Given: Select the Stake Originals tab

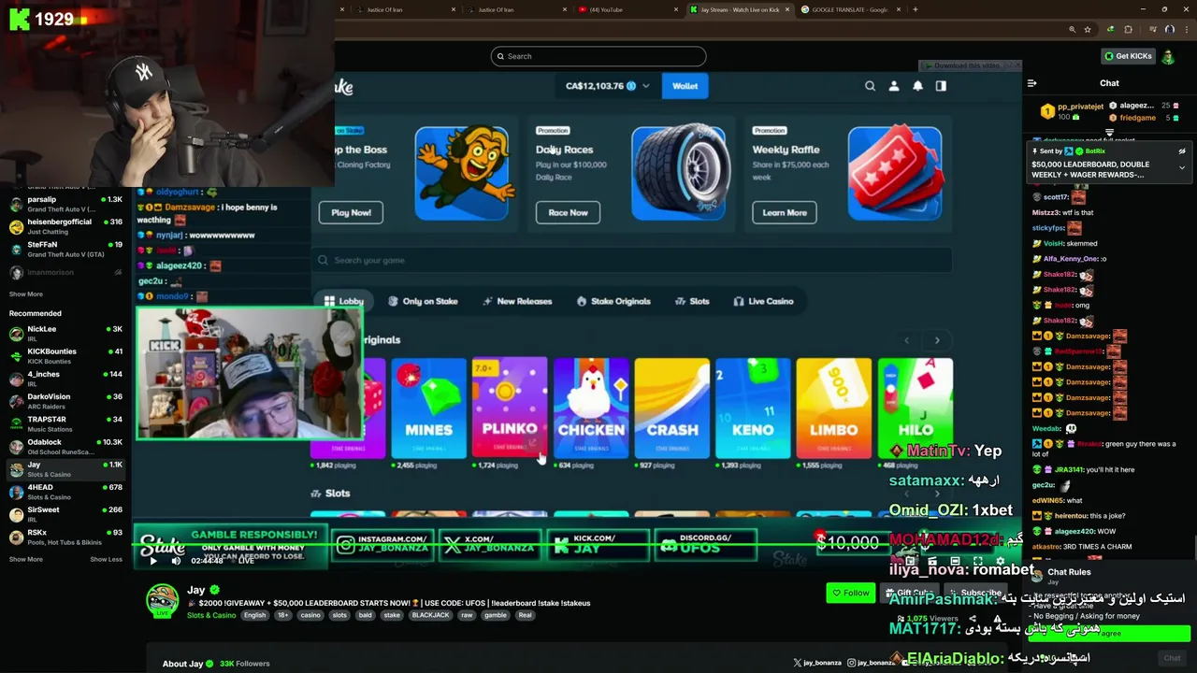Looking at the screenshot, I should (613, 301).
